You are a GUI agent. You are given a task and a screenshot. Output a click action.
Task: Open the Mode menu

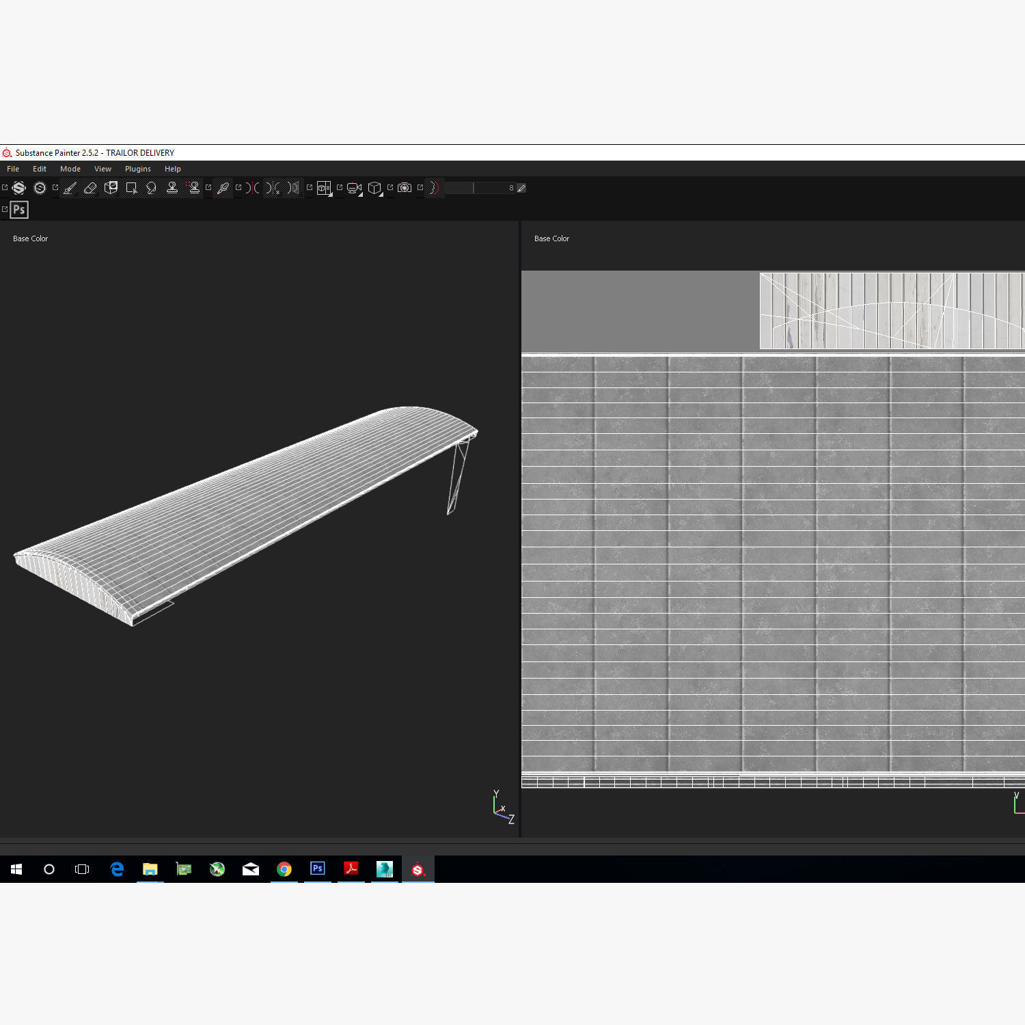pos(70,169)
